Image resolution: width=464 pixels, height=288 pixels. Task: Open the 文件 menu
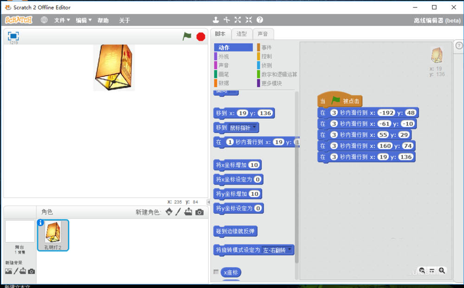[x=62, y=20]
